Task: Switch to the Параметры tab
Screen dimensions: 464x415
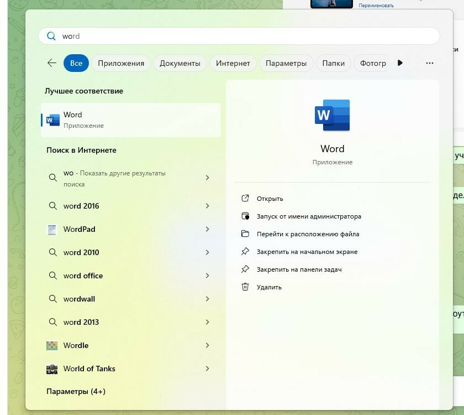Action: [286, 63]
